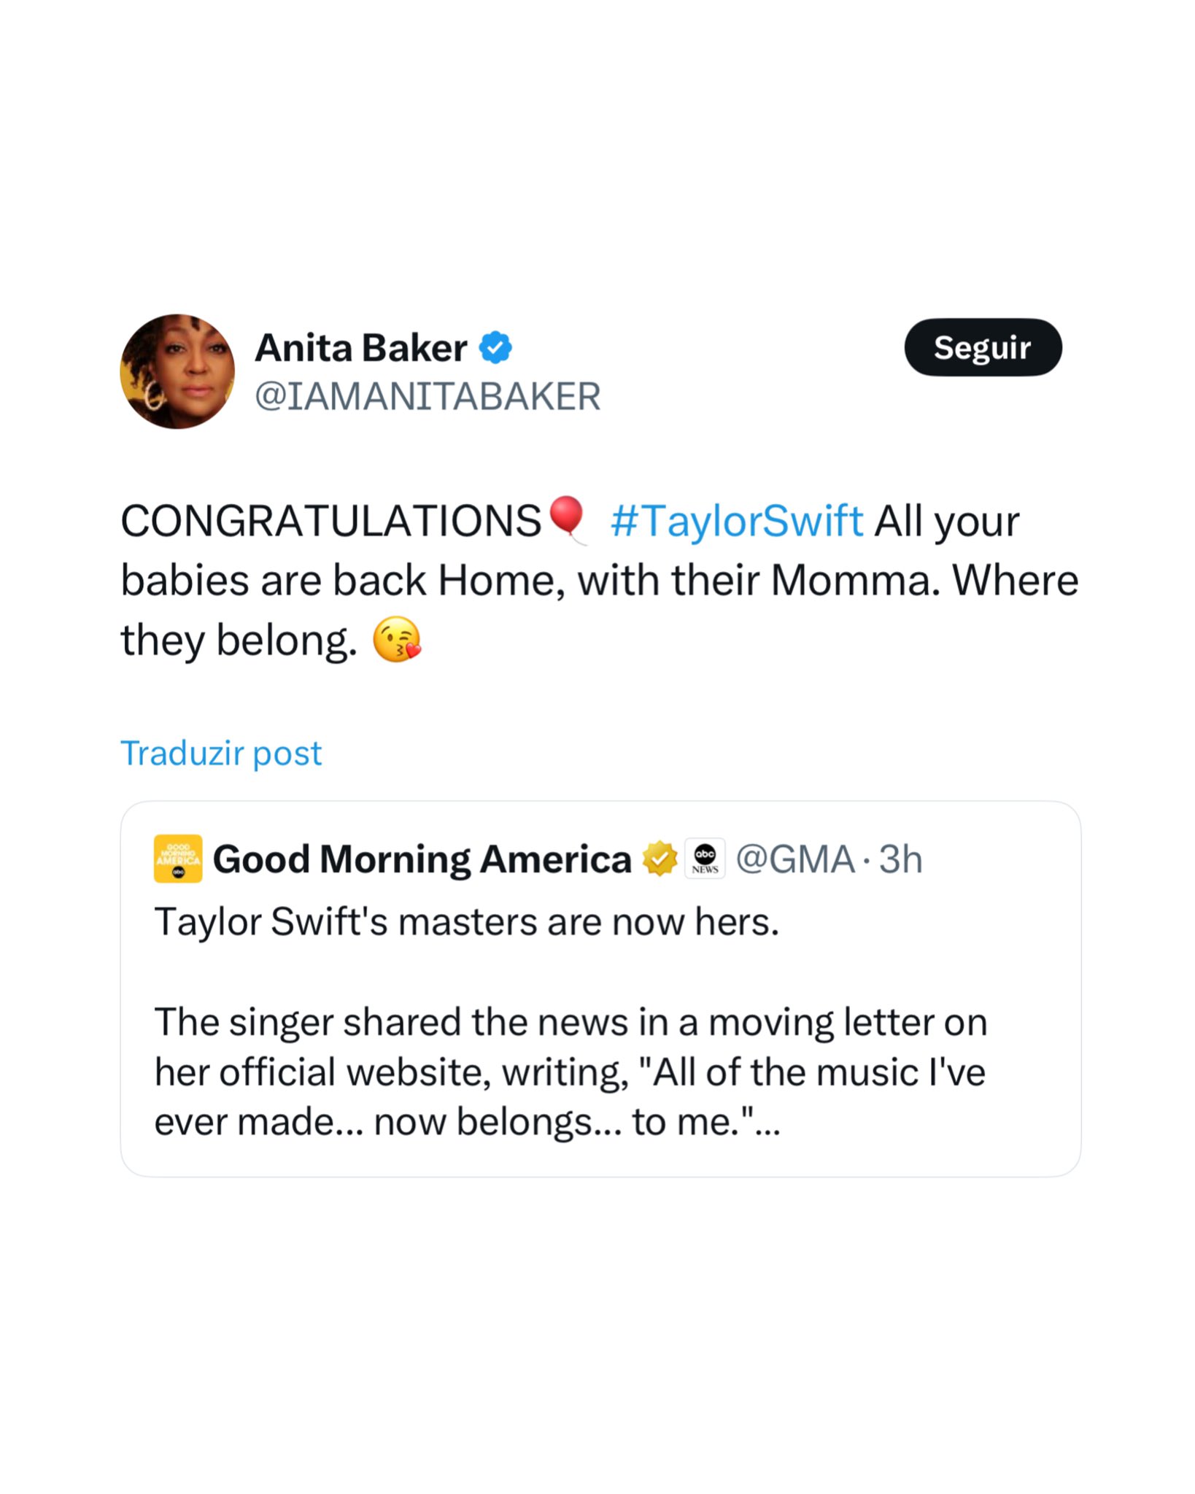Open the Good Morning America account name

(x=422, y=859)
